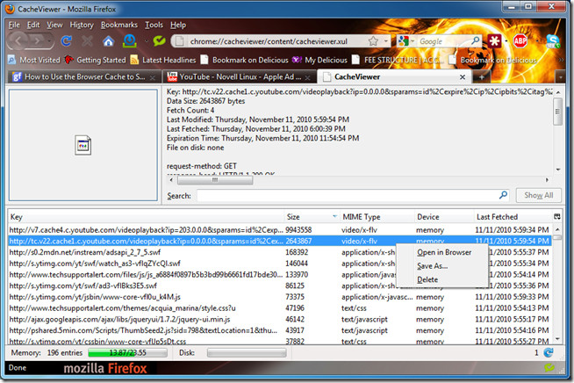Sort by the Device column header
574x383 pixels.
click(444, 217)
